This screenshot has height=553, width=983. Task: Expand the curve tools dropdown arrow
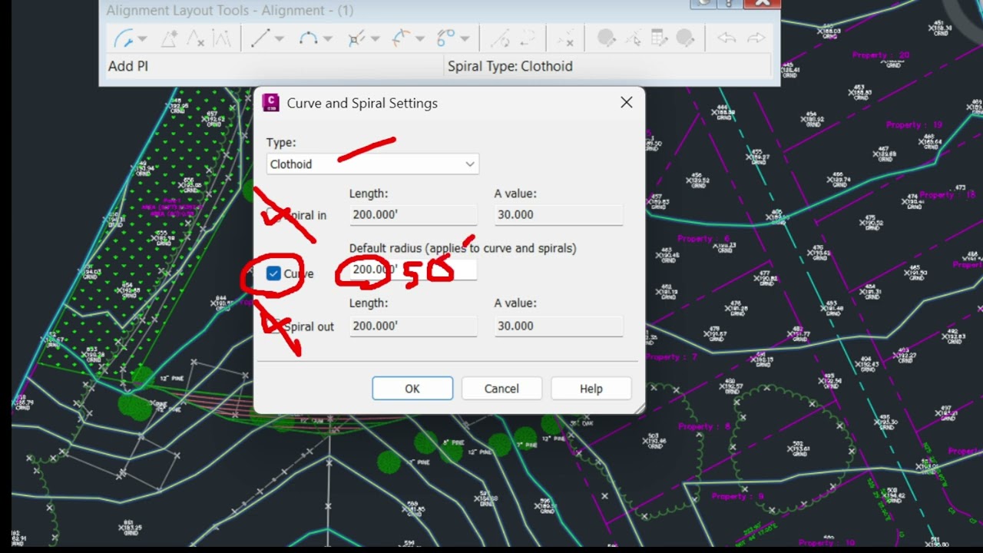(x=328, y=38)
